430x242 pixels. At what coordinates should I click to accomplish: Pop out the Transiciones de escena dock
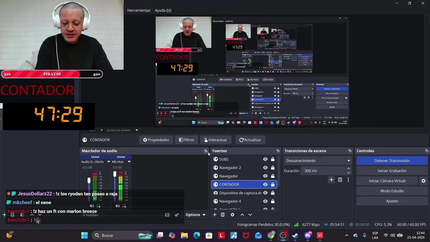pos(350,151)
